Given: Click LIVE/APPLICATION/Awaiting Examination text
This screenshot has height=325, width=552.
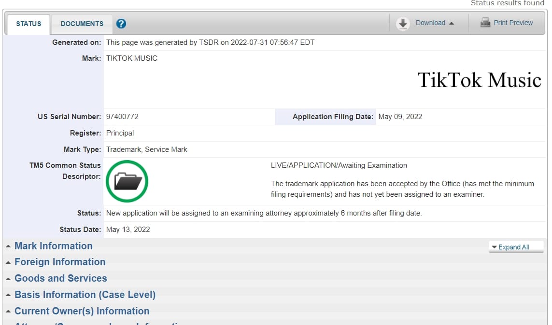Looking at the screenshot, I should coord(339,165).
